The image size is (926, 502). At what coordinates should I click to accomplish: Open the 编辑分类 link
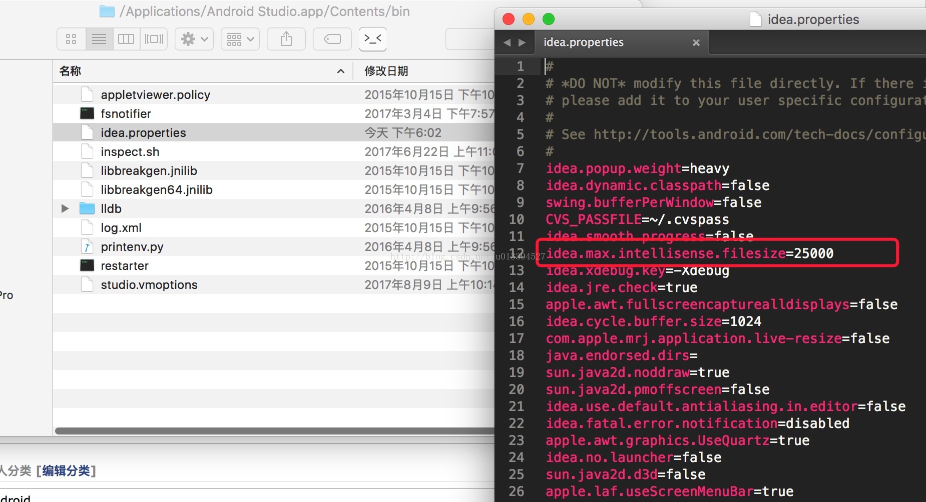coord(66,470)
